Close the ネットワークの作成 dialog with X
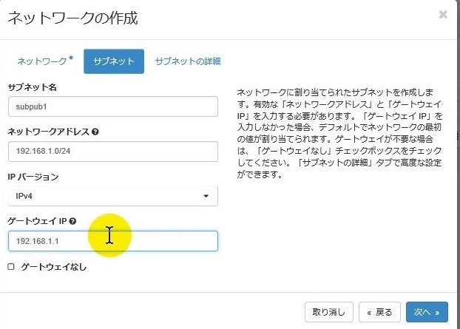This screenshot has width=460, height=329. (443, 14)
